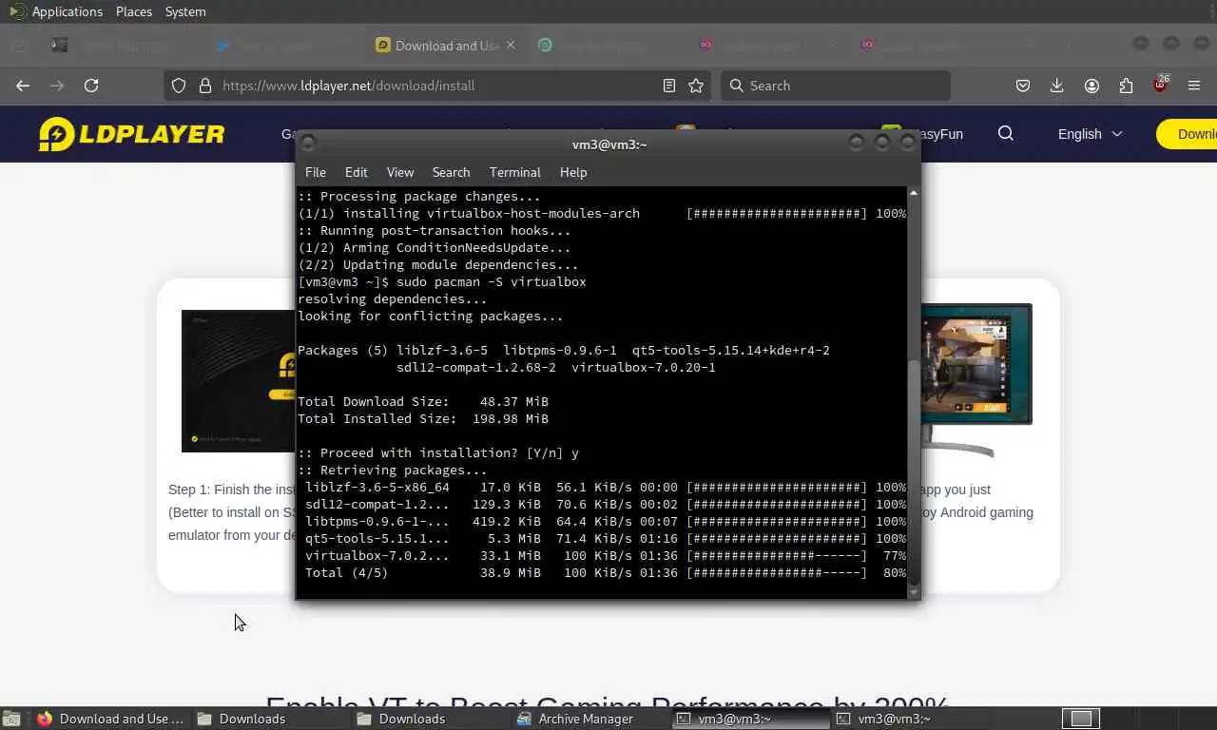Click the padlock site info icon
Screen dimensions: 1217x730
(204, 86)
